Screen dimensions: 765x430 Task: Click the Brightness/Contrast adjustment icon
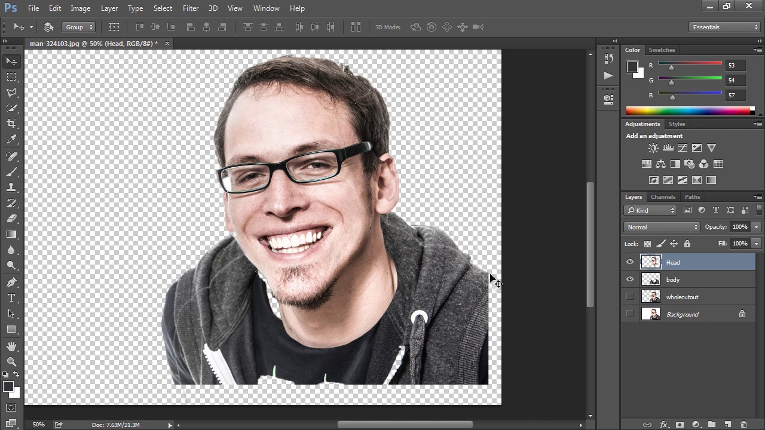pos(653,148)
